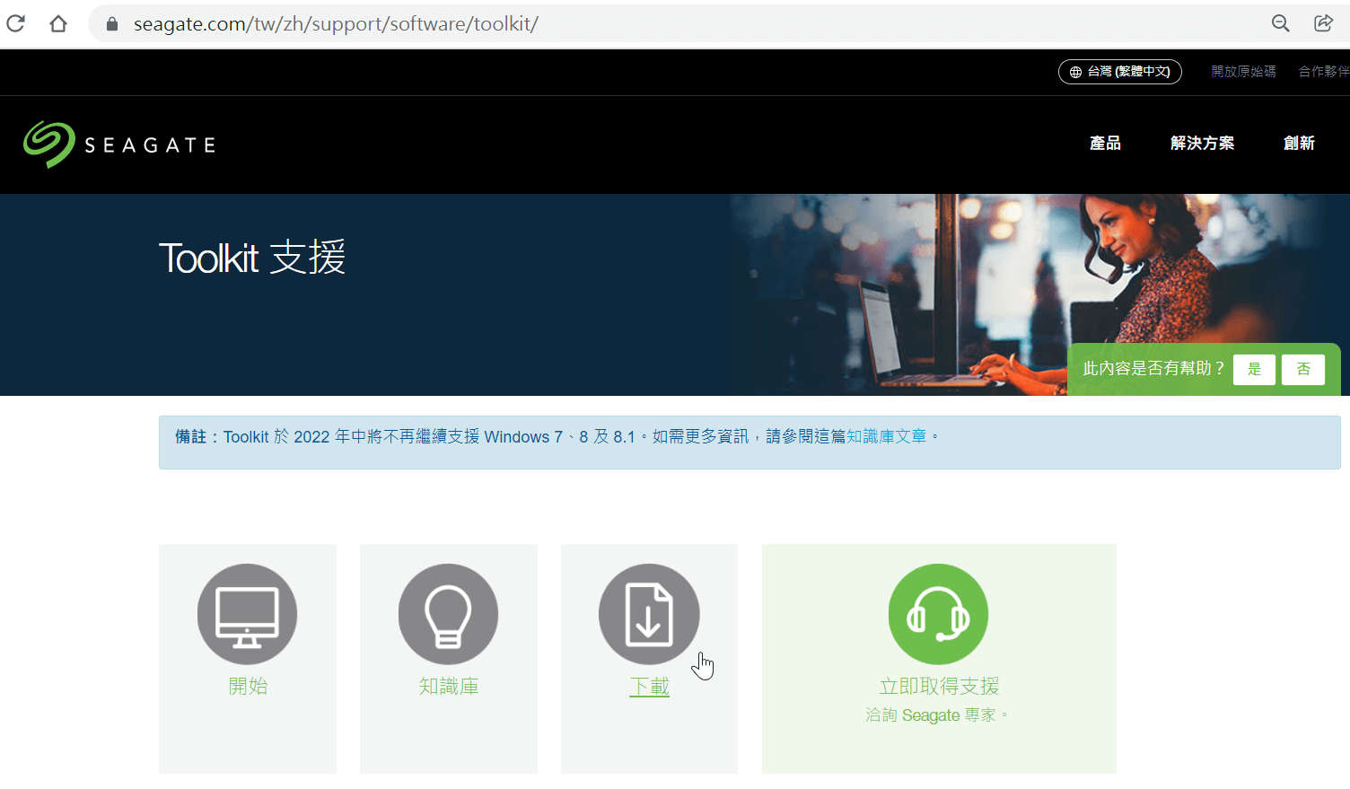
Task: Click the 立即取得支援 link
Action: tap(939, 687)
